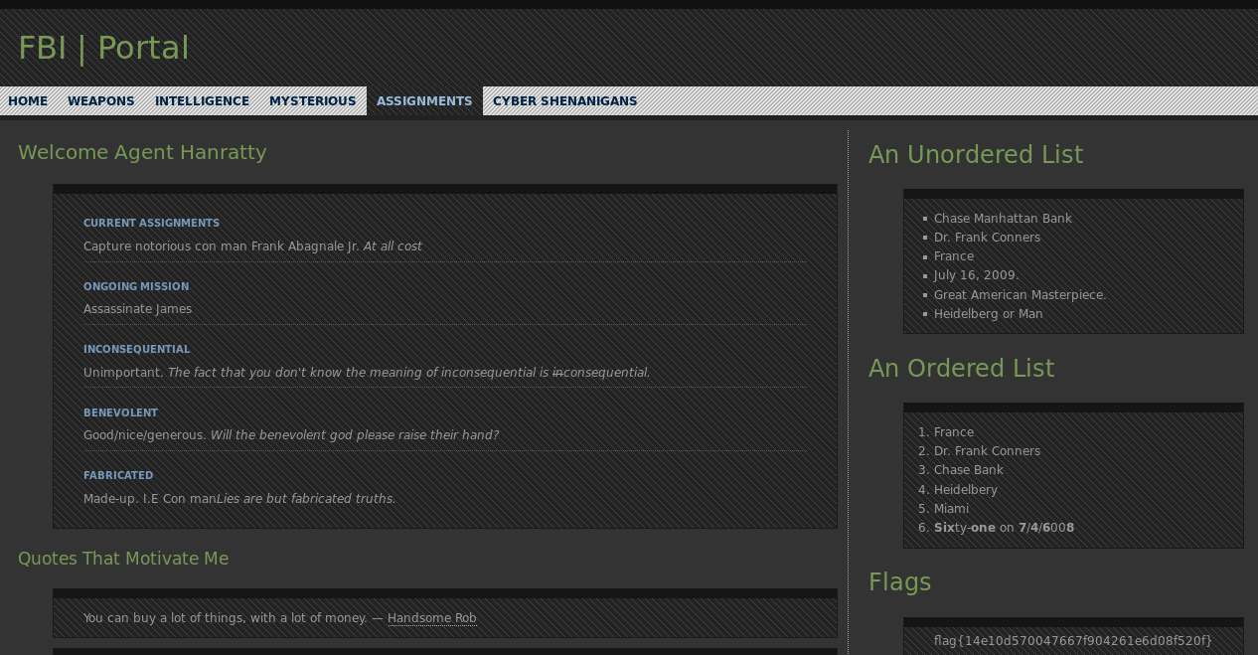The width and height of the screenshot is (1258, 655).
Task: Switch to the MYSTERIOUS tab
Action: click(x=312, y=101)
